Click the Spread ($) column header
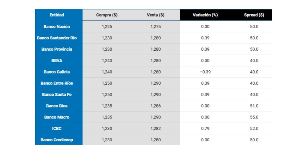The height and width of the screenshot is (154, 307). [254, 15]
